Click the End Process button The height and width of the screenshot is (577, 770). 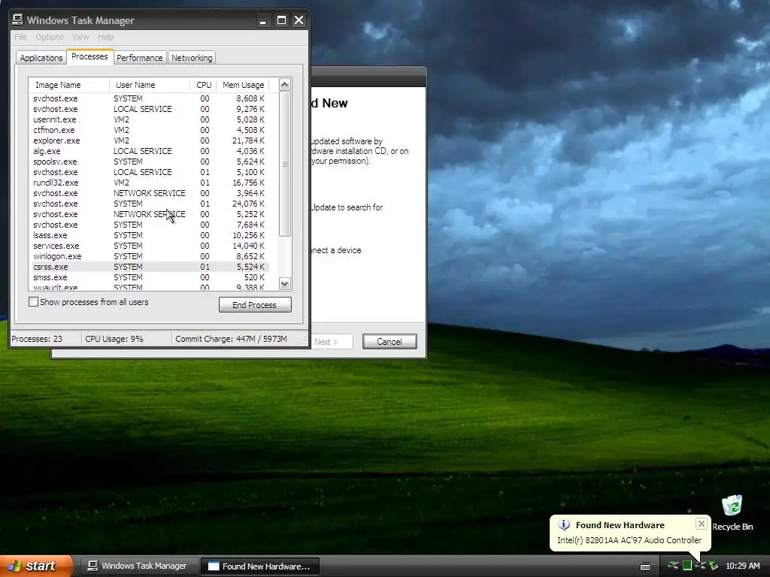click(x=255, y=305)
